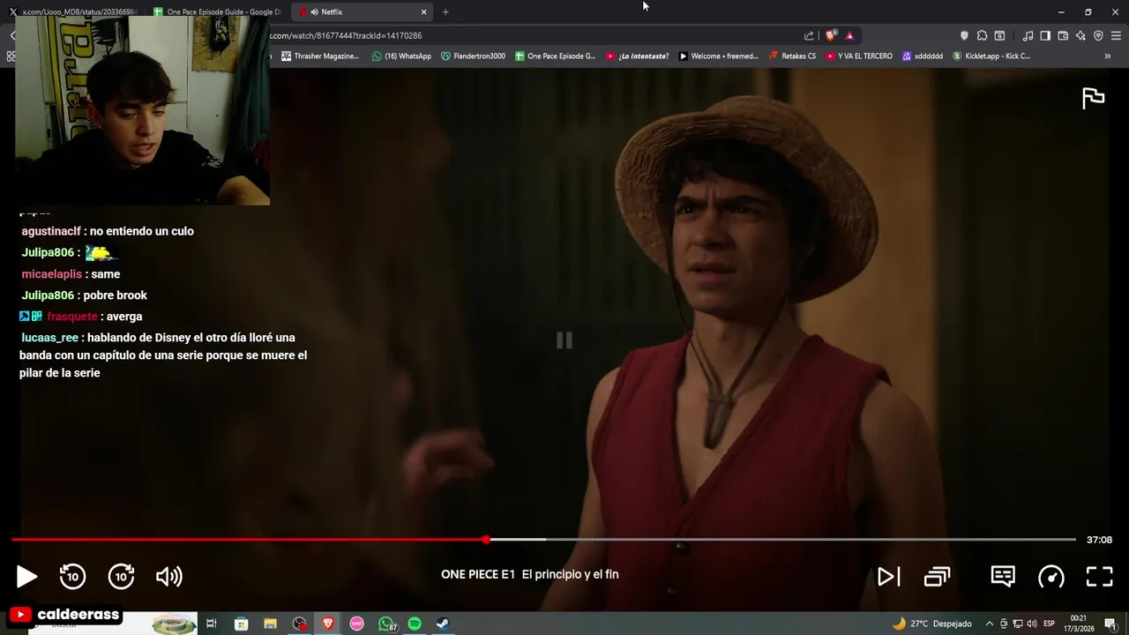Open Steam from the taskbar
This screenshot has height=635, width=1129.
443,624
